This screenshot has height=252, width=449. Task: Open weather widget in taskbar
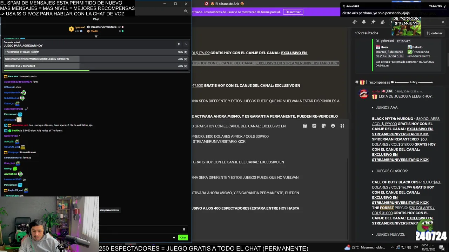[x=364, y=247]
